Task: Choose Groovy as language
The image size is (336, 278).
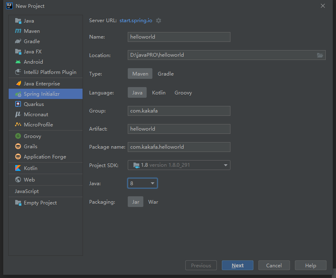Action: pos(183,92)
